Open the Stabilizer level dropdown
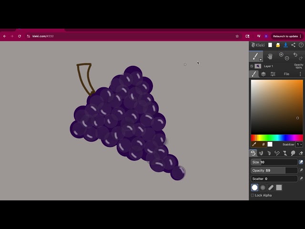 pyautogui.click(x=299, y=144)
